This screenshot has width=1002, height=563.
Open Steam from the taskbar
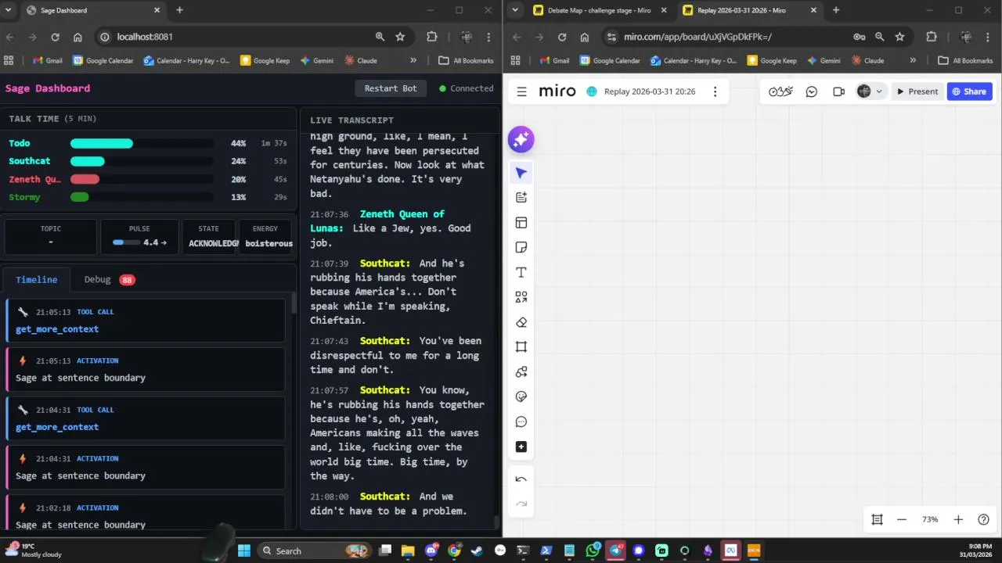(477, 550)
